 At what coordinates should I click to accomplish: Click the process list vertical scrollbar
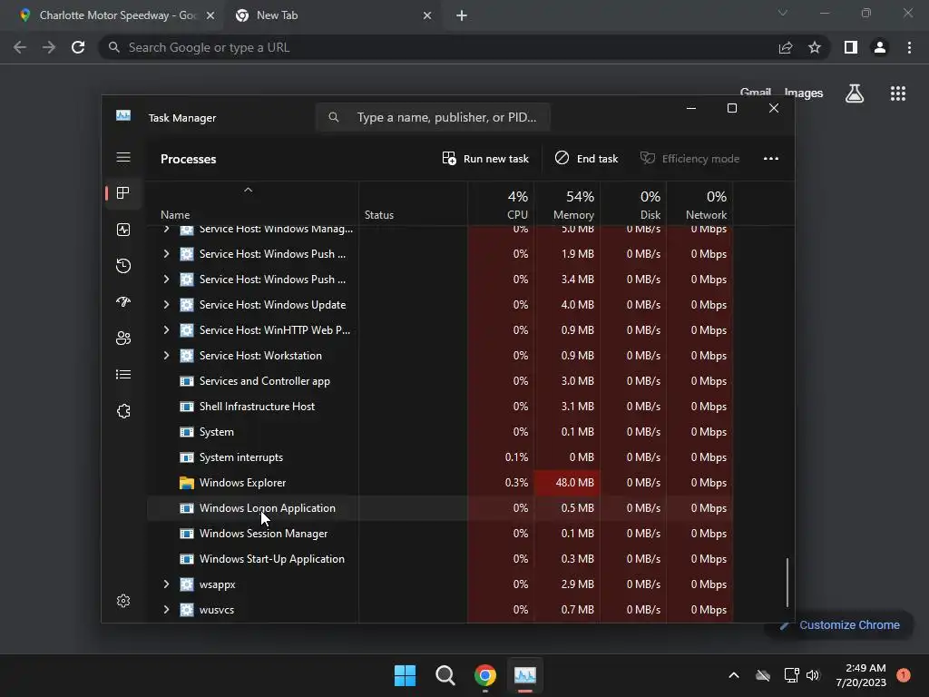click(x=787, y=582)
